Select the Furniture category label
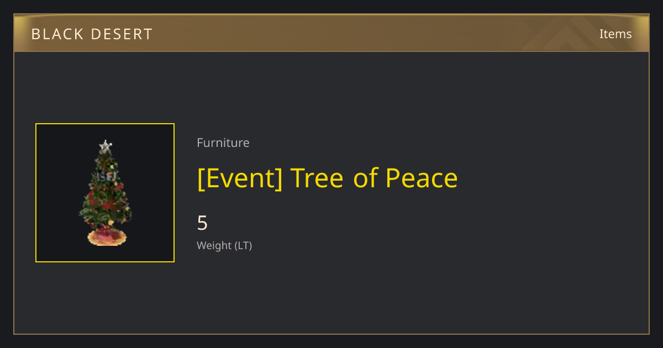 coord(223,143)
